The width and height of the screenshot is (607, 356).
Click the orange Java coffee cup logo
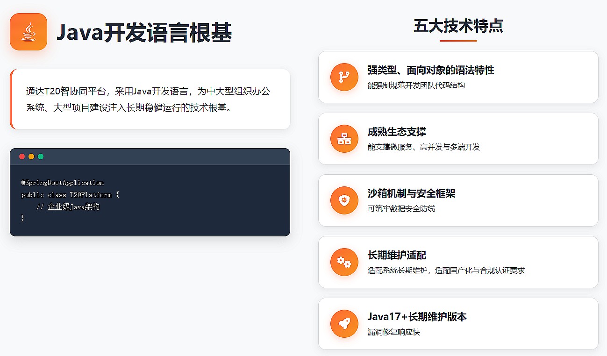click(29, 32)
